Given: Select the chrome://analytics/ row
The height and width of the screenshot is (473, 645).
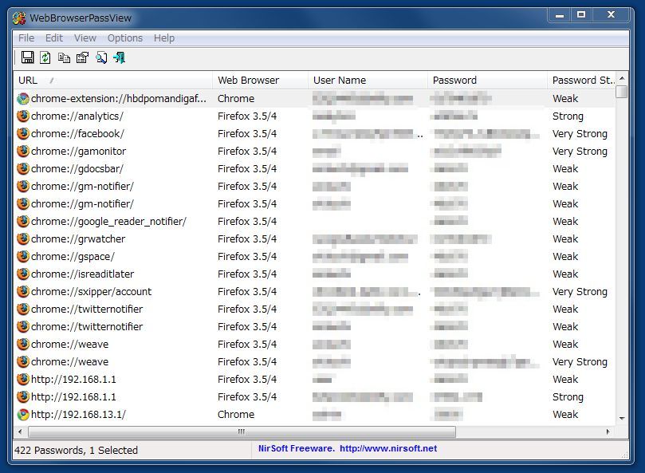Looking at the screenshot, I should [x=315, y=116].
